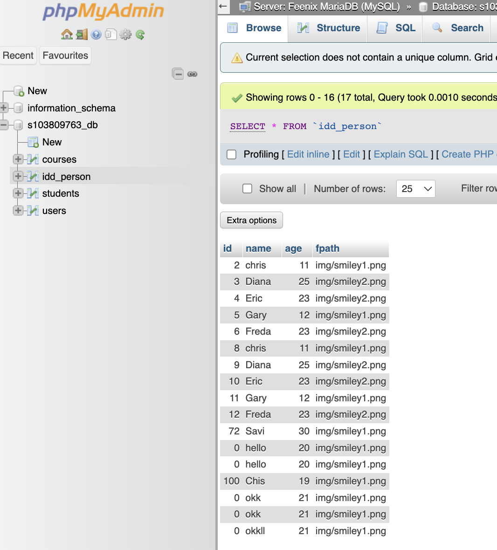Viewport: 497px width, 550px height.
Task: Expand the courses table in the tree
Action: (18, 159)
